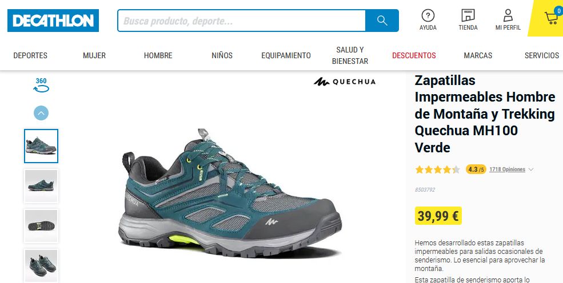Activate the 360 degree view icon
Image resolution: width=563 pixels, height=283 pixels.
(x=41, y=85)
